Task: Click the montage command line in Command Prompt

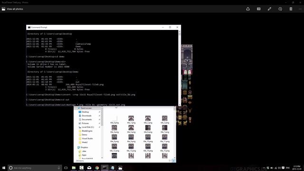Action: click(x=76, y=104)
